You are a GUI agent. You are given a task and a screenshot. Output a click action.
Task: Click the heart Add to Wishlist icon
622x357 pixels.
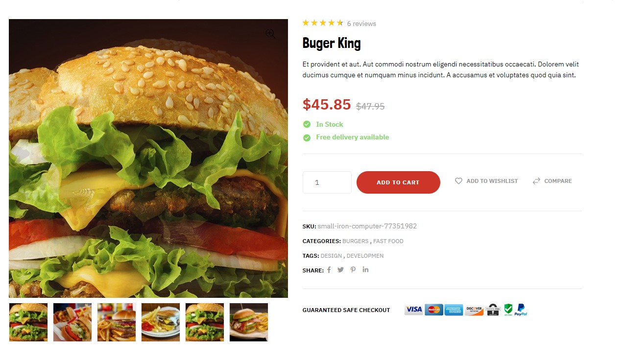point(458,181)
